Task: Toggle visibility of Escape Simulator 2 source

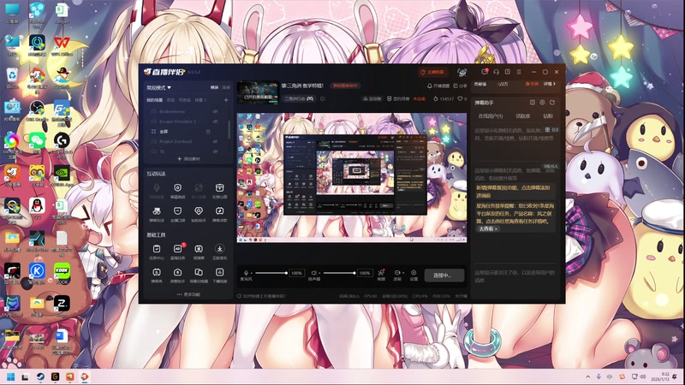Action: (216, 121)
